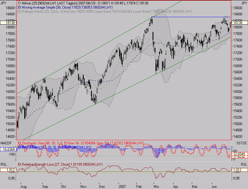
Task: Click the square icon before Nikkei 225
Action: tap(19, 3)
